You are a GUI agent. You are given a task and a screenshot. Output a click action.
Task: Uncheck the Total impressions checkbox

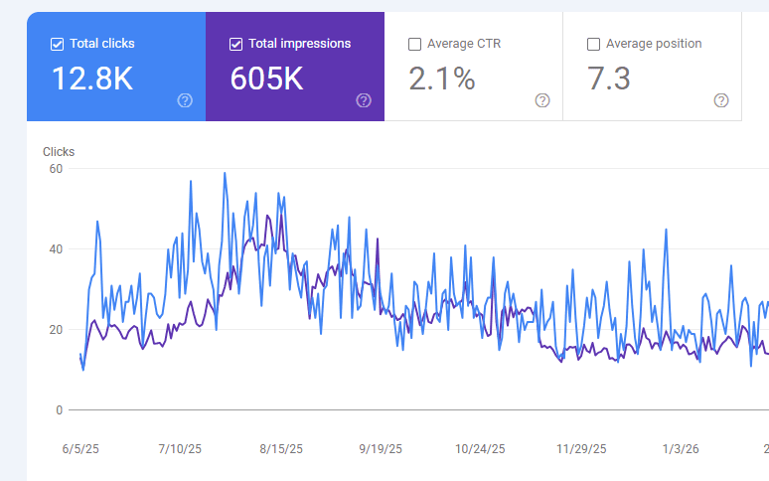[x=235, y=44]
